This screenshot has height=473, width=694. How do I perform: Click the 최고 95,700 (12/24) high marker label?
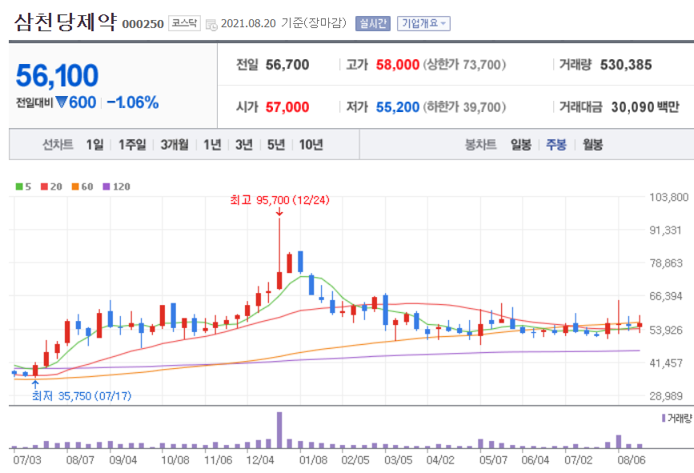tap(279, 200)
